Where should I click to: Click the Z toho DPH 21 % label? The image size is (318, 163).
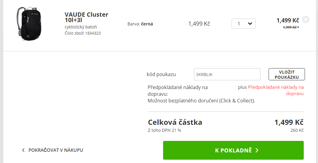tap(165, 130)
